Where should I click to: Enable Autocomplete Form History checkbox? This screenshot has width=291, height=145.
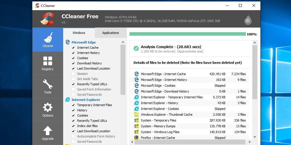(73, 137)
